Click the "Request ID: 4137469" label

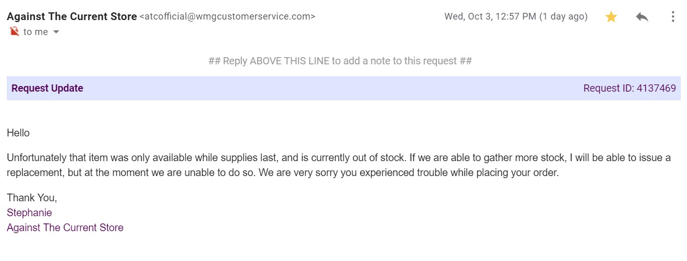(x=629, y=89)
